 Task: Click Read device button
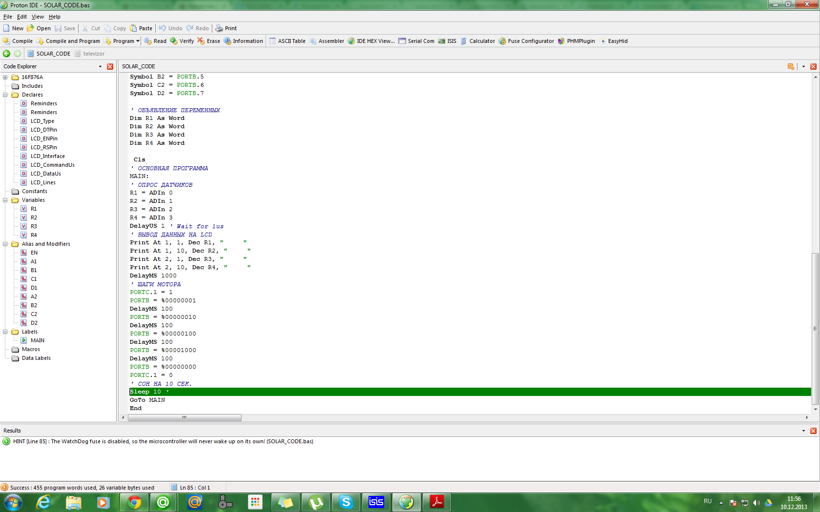pyautogui.click(x=155, y=41)
